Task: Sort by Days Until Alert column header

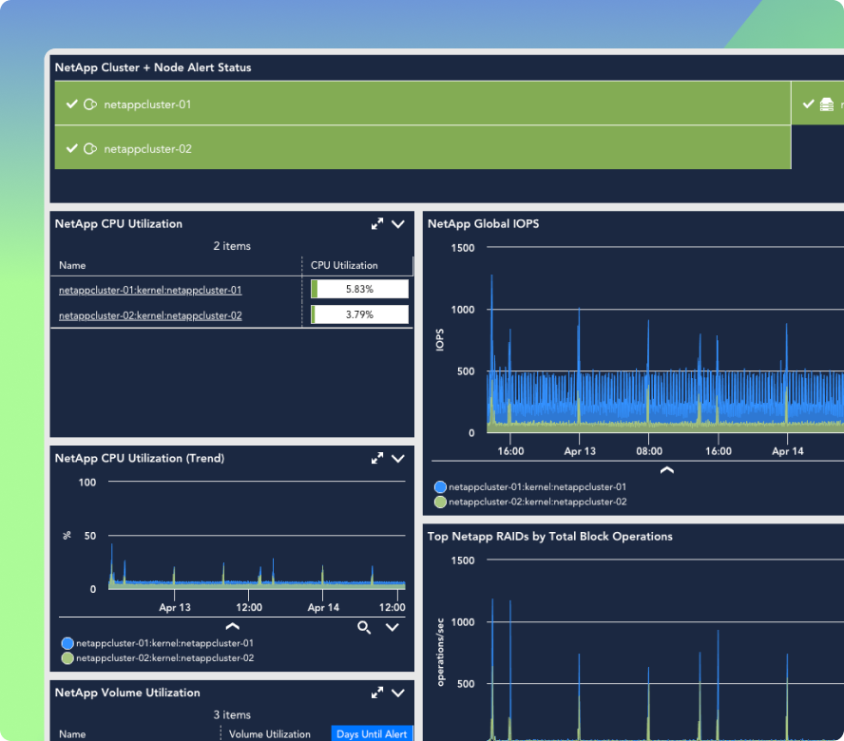Action: (372, 734)
